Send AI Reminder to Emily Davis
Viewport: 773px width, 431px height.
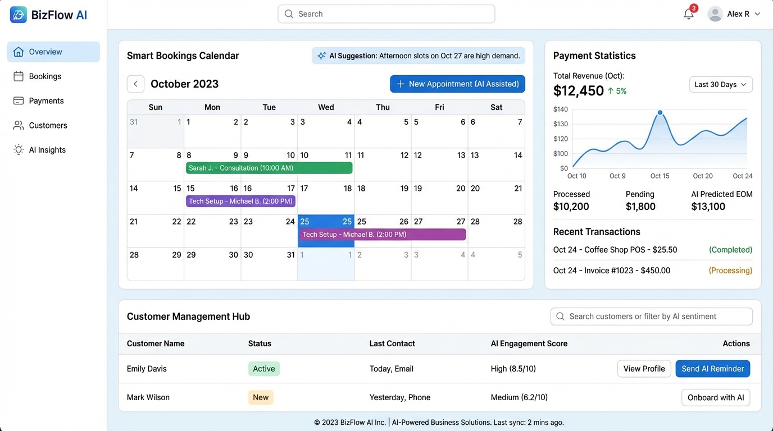[712, 369]
